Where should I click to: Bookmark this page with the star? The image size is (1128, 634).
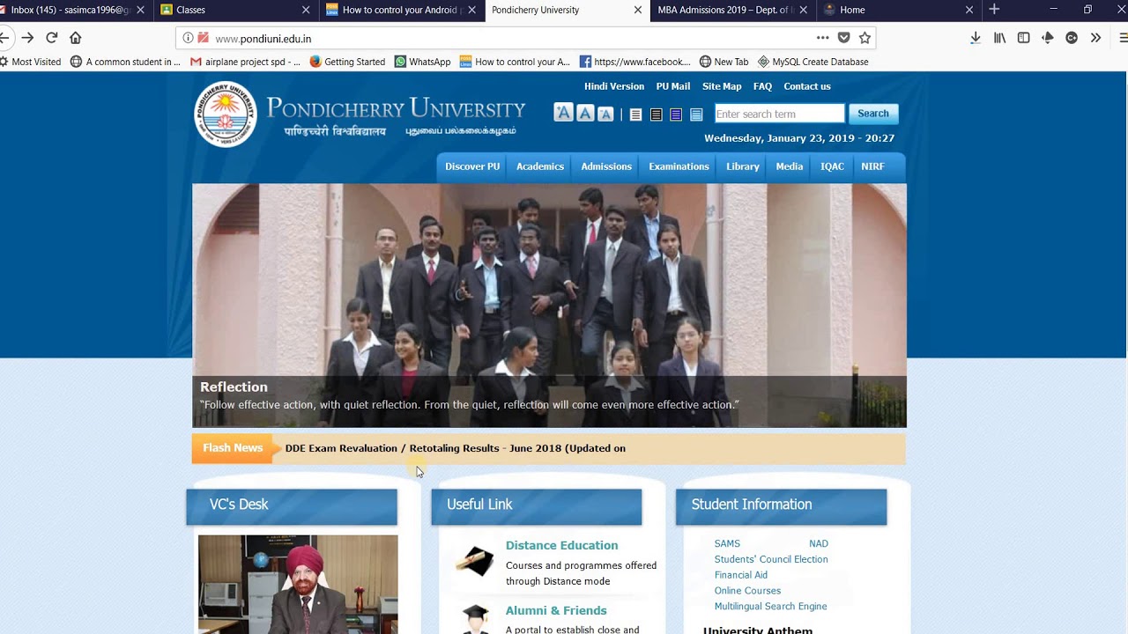865,38
